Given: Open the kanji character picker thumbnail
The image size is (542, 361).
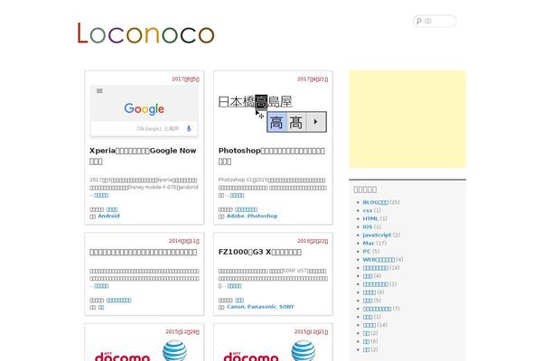Looking at the screenshot, I should (x=273, y=113).
